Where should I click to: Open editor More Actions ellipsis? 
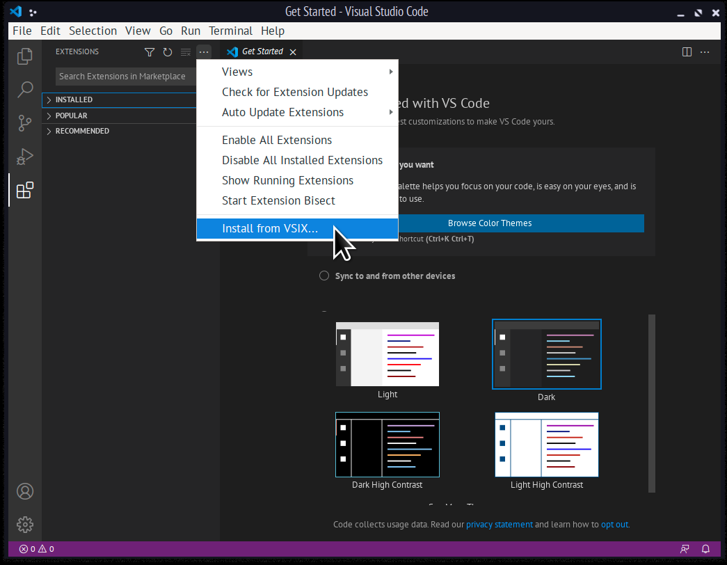705,52
